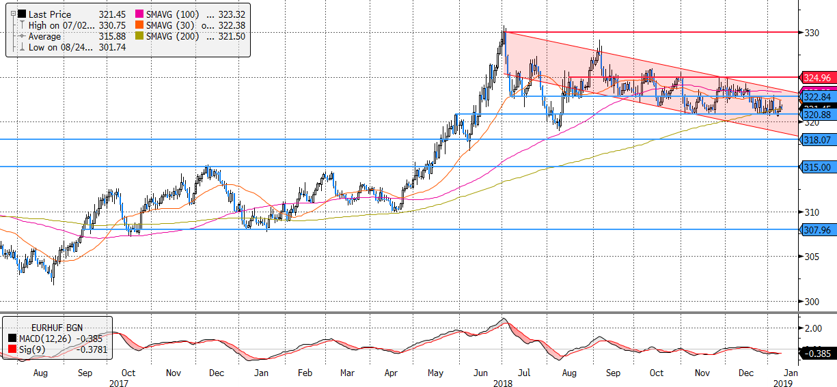Select the SMAVG (100) legend label
Viewport: 837px width, 387px height.
(x=174, y=14)
